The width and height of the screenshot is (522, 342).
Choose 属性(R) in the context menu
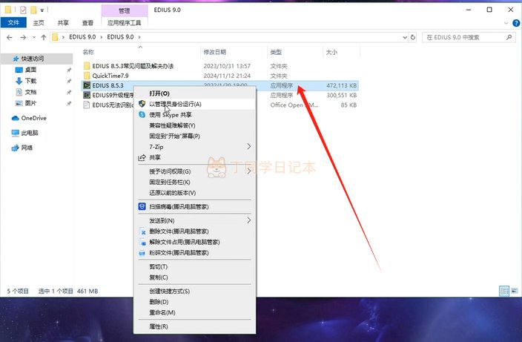pyautogui.click(x=195, y=326)
